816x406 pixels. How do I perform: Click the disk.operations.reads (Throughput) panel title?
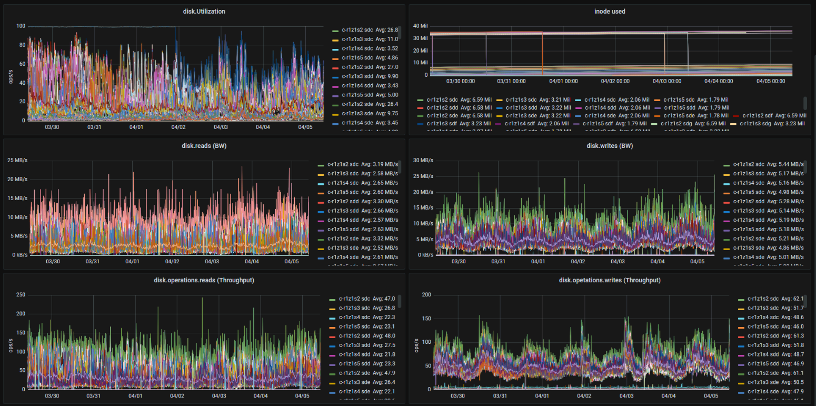204,280
